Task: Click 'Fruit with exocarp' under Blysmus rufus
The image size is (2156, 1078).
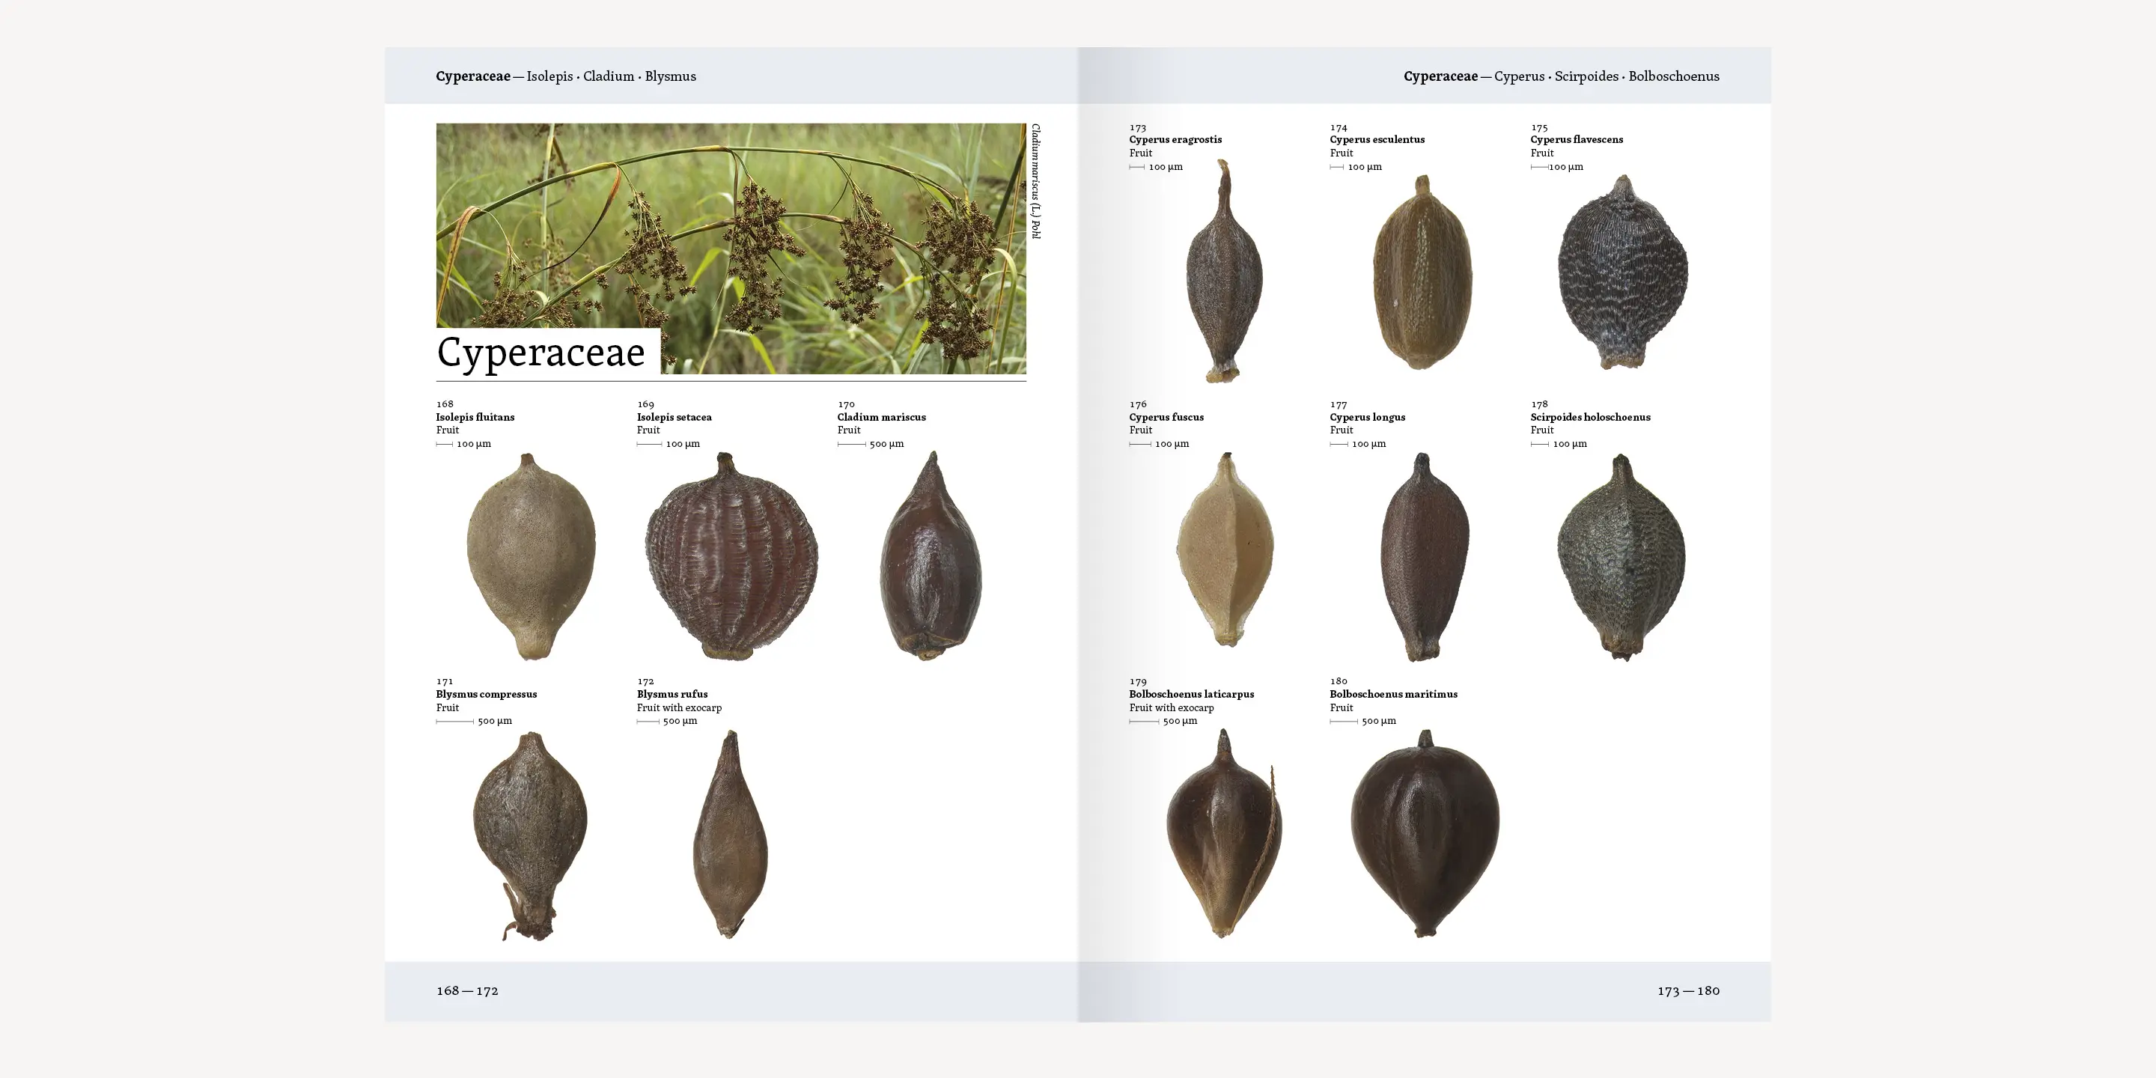Action: pos(679,708)
